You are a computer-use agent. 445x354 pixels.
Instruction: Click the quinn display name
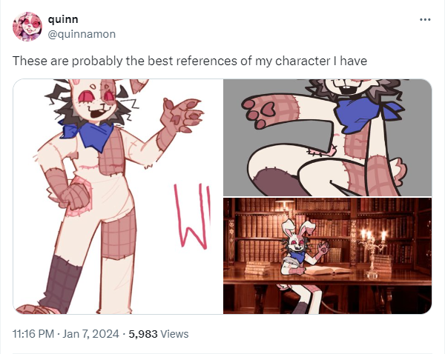(x=63, y=19)
